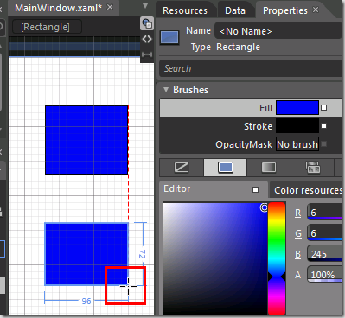Click the underlined G channel label
The width and height of the screenshot is (345, 318).
[x=298, y=233]
